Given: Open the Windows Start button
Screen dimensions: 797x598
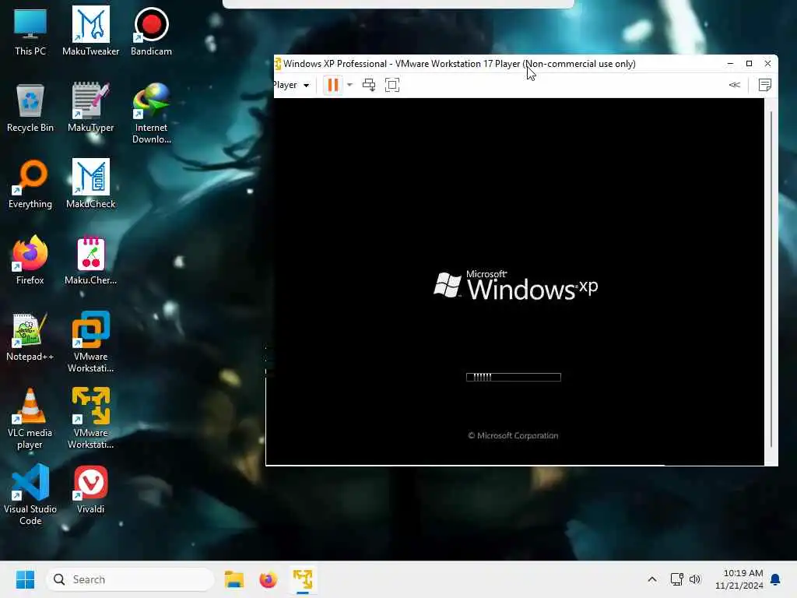Looking at the screenshot, I should coord(25,579).
